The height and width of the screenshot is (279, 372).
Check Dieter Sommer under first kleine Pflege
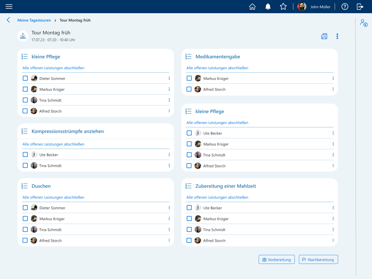point(25,78)
